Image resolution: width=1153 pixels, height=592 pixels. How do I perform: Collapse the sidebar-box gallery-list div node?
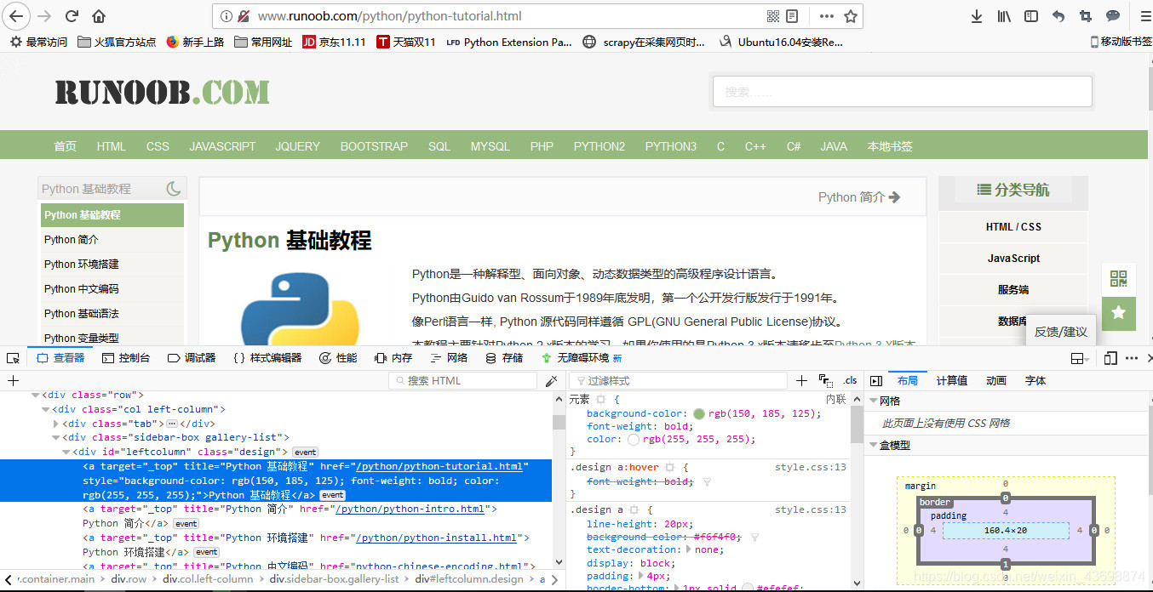[56, 437]
